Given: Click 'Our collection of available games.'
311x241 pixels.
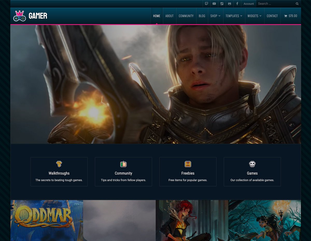Looking at the screenshot, I should coord(252,180).
